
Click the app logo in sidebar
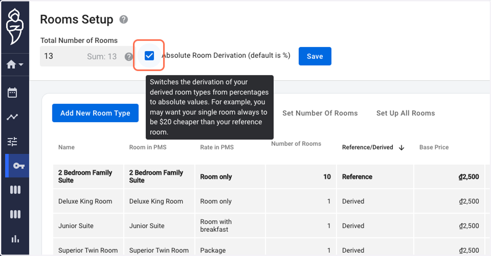tap(15, 27)
